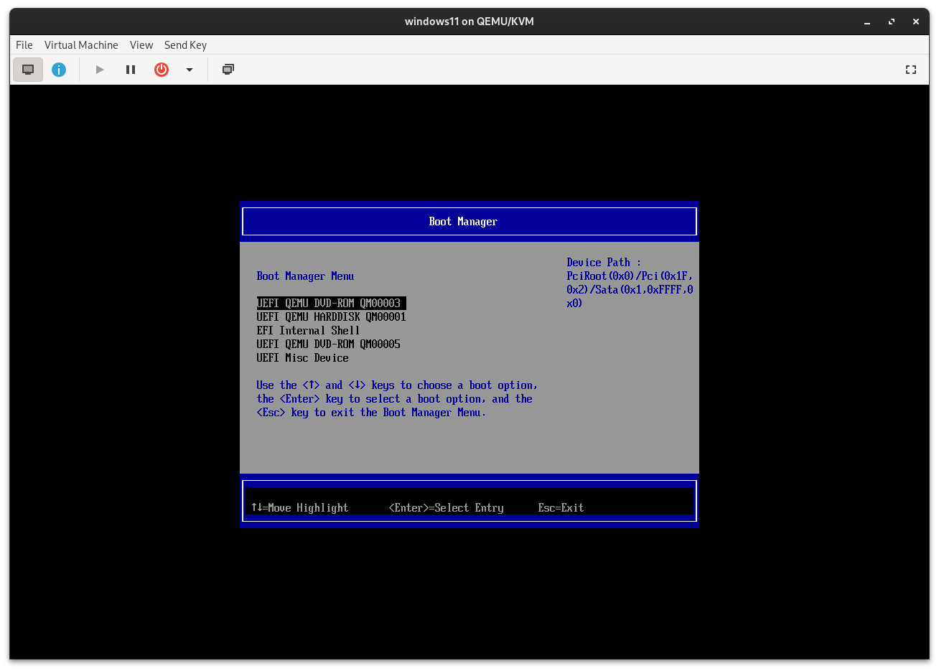Select UEFI QEMU DVD-ROM QM00003 boot entry

331,304
